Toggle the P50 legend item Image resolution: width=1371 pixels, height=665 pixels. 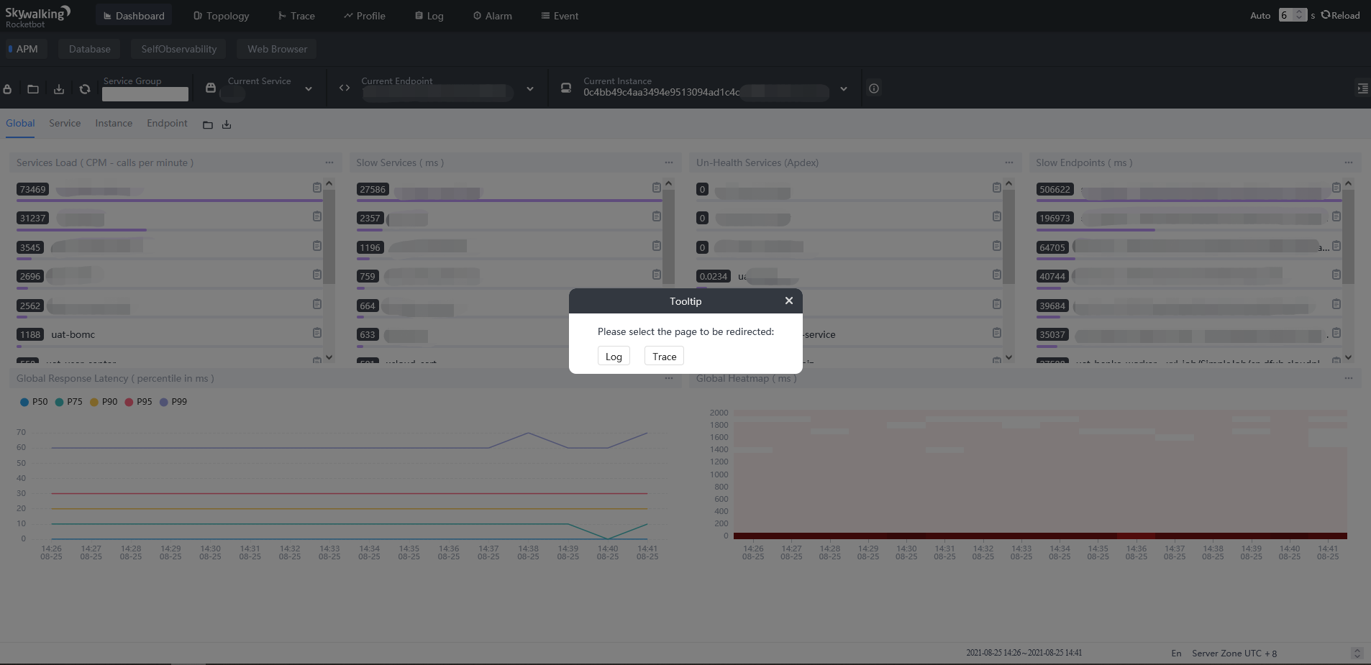[x=34, y=402]
